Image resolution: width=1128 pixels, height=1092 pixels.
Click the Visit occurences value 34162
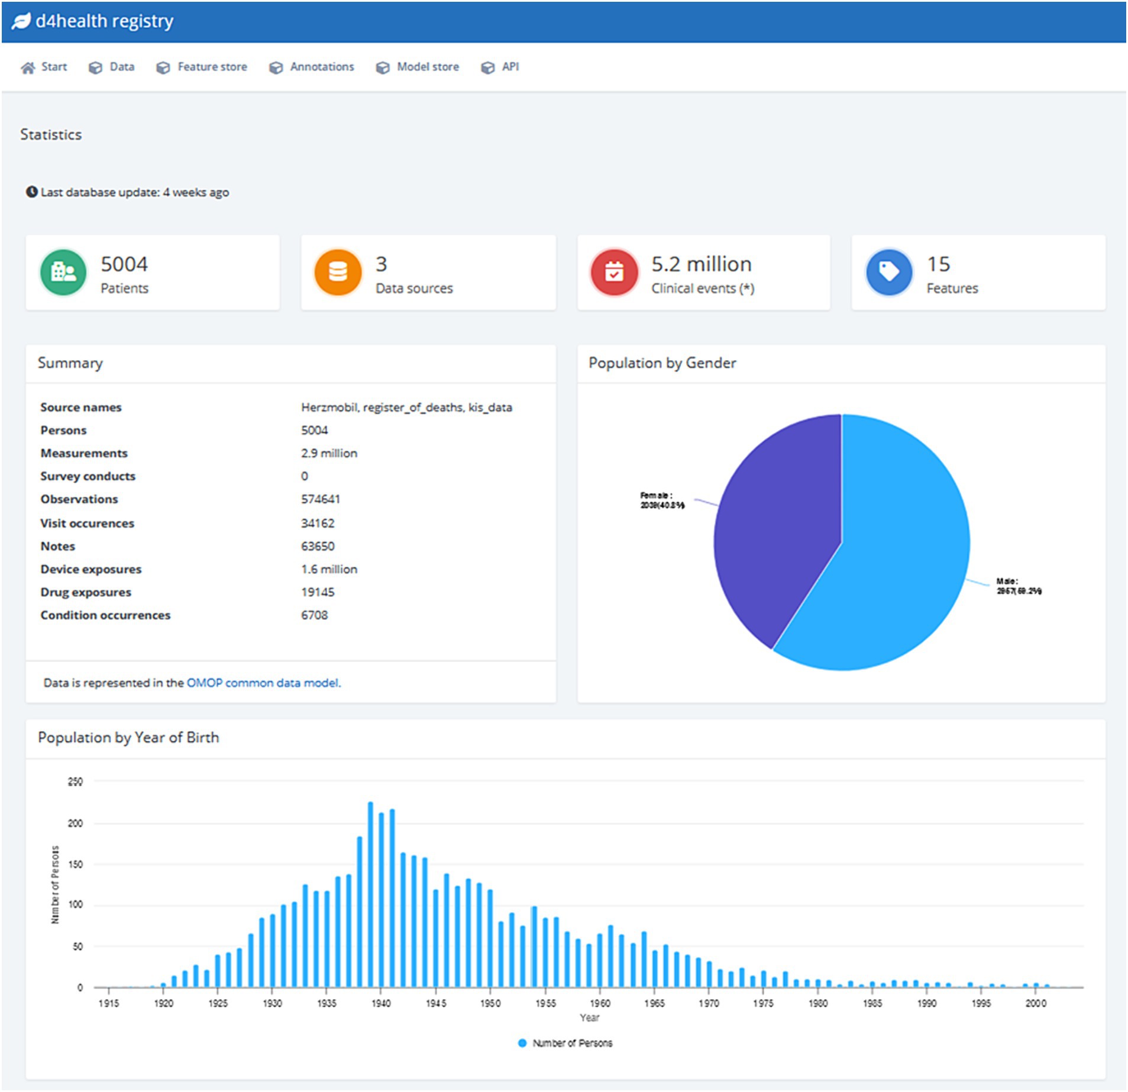tap(318, 523)
